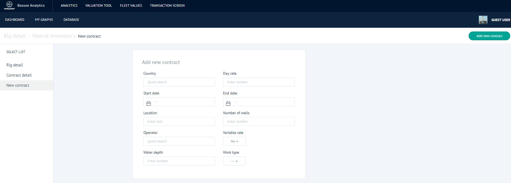This screenshot has height=183, width=511.
Task: Click the Operator quick search field
Action: (179, 141)
